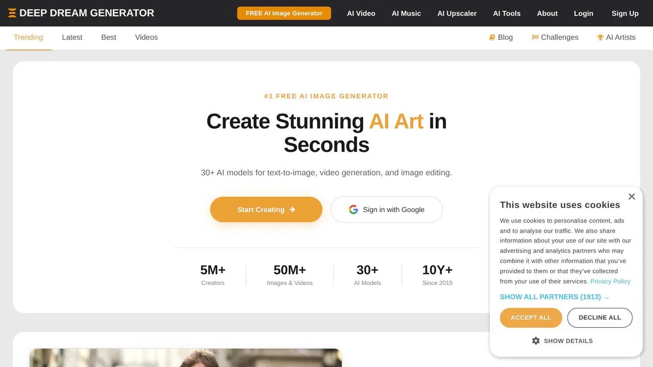653x367 pixels.
Task: Click the Challenges flag icon
Action: (535, 37)
